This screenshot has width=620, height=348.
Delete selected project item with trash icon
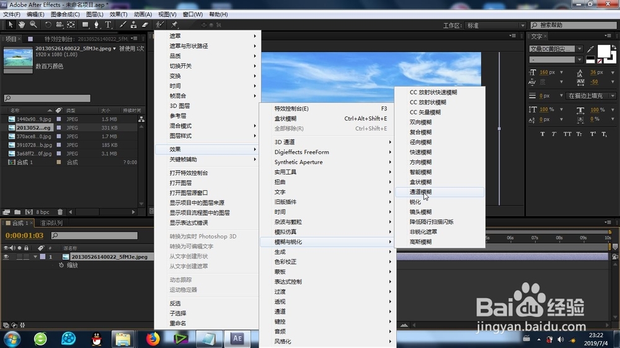click(x=60, y=212)
